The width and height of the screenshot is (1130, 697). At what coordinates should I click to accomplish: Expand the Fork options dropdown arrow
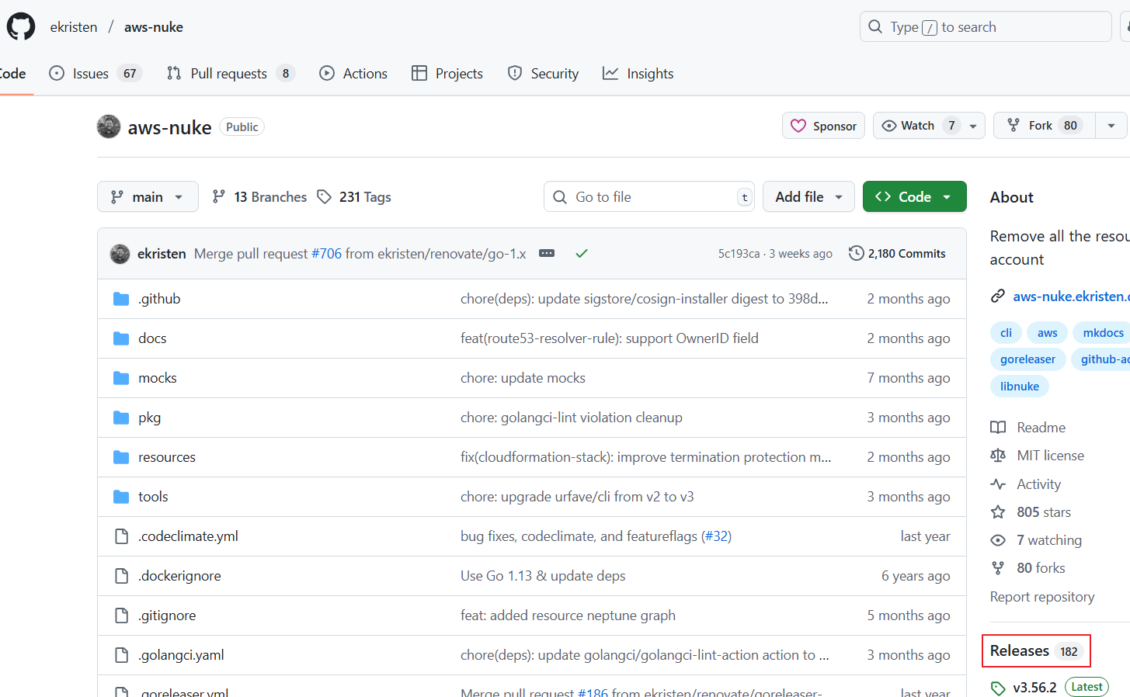coord(1111,126)
